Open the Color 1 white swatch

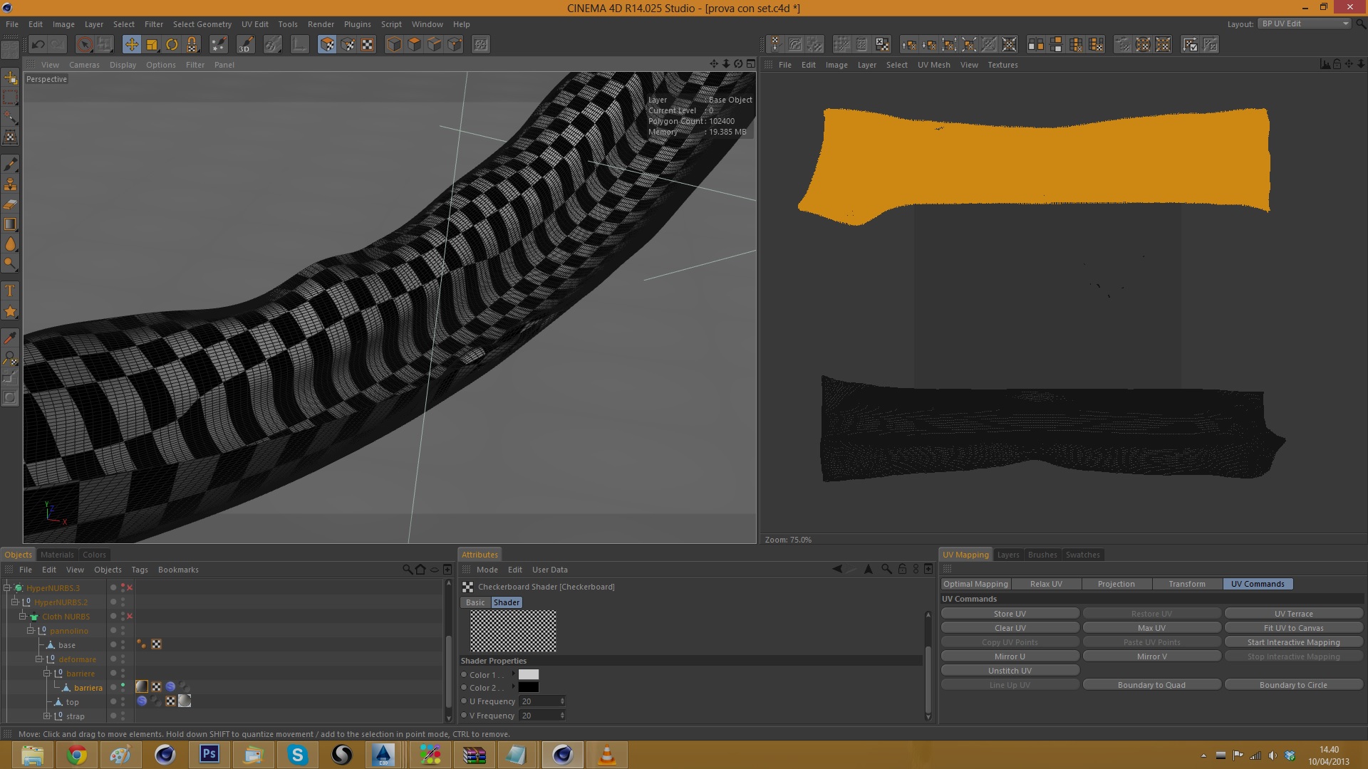click(x=528, y=674)
